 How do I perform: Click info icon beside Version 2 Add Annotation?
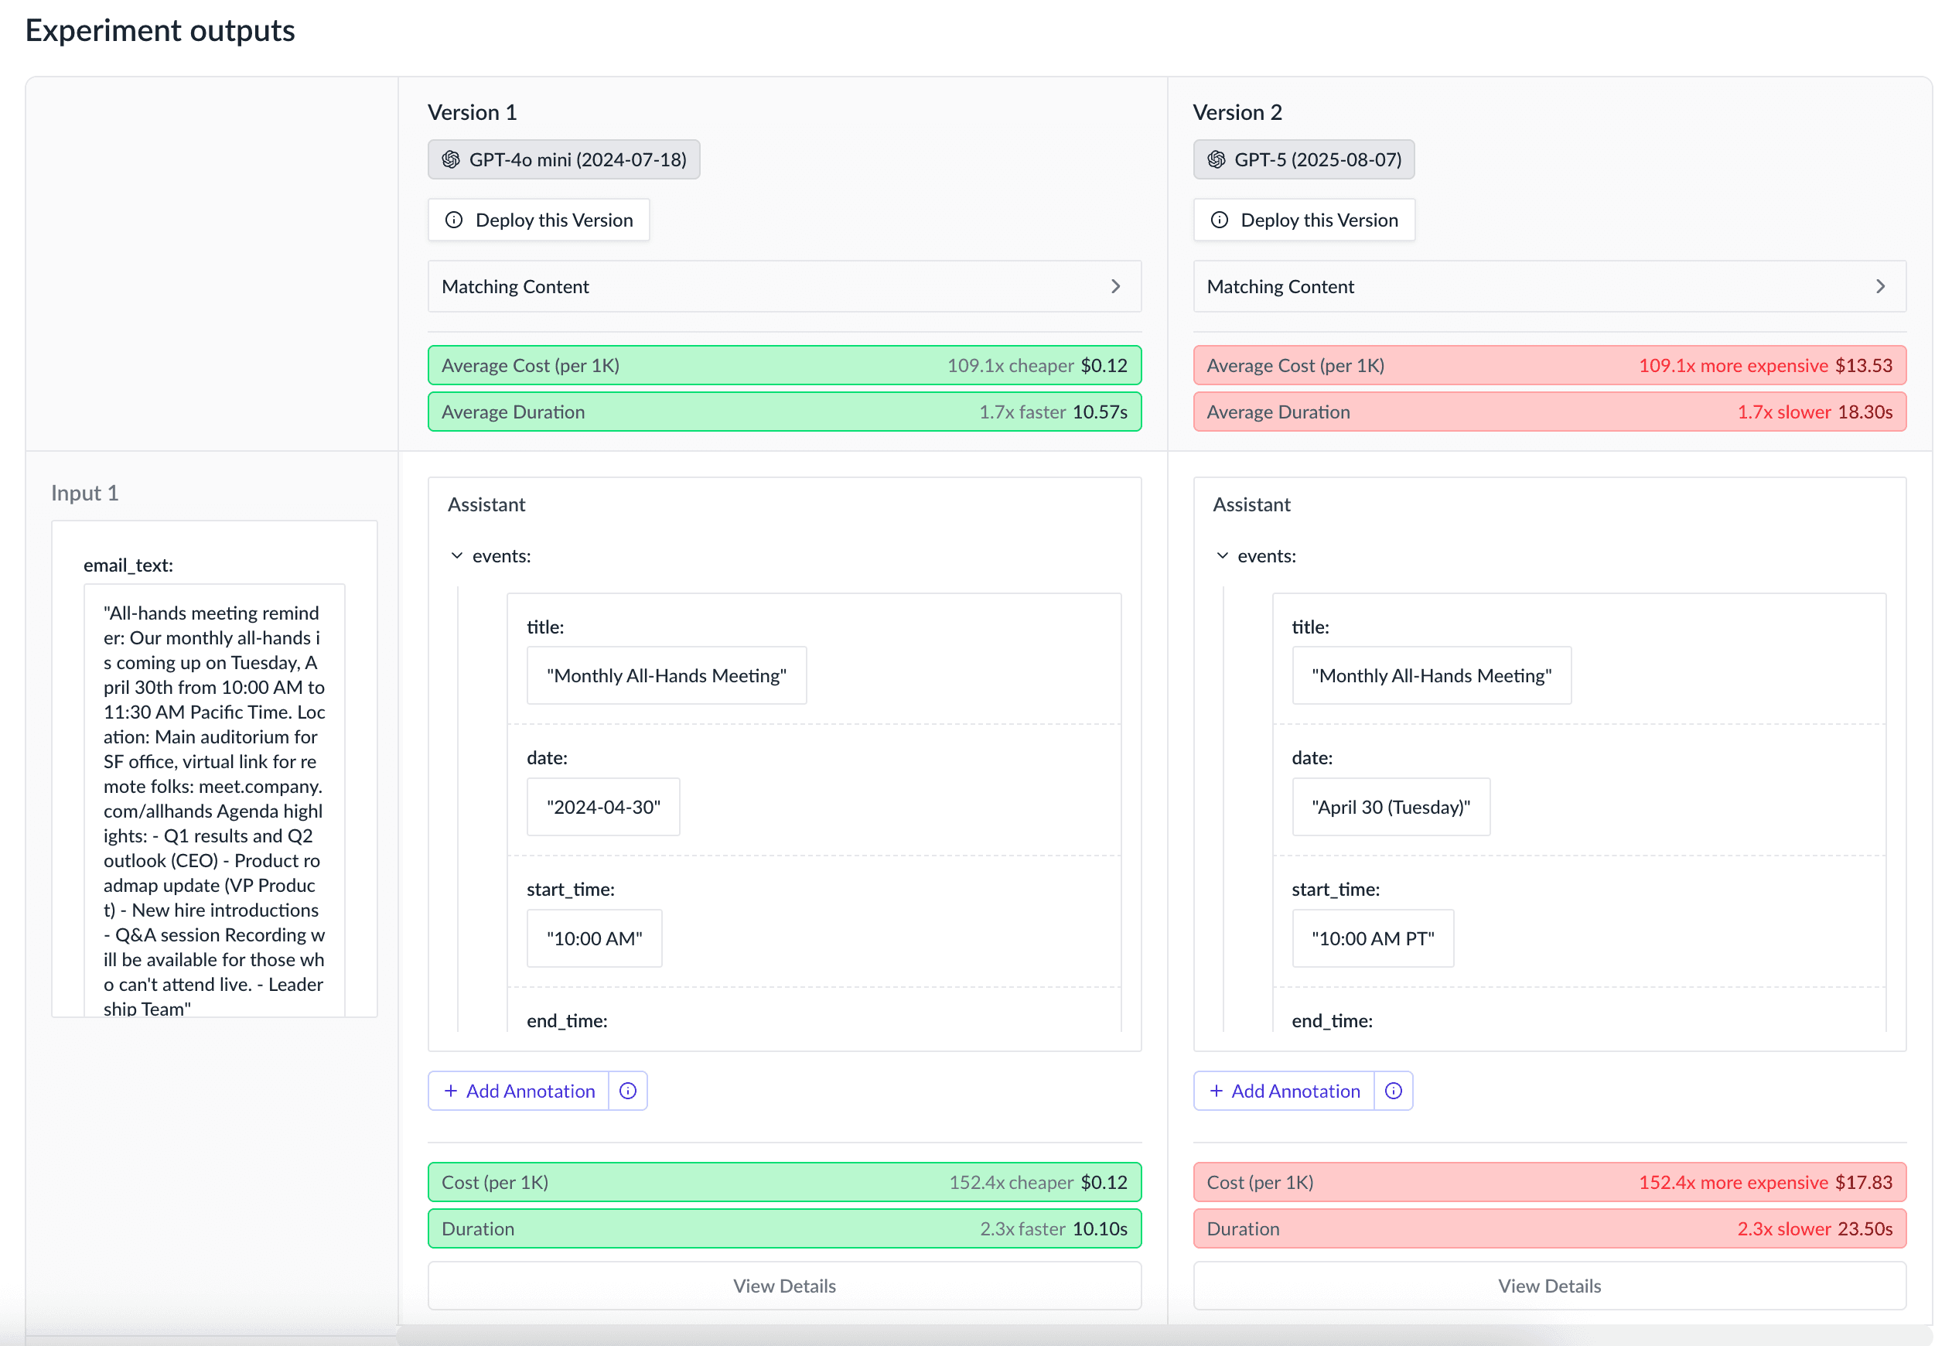[x=1393, y=1091]
